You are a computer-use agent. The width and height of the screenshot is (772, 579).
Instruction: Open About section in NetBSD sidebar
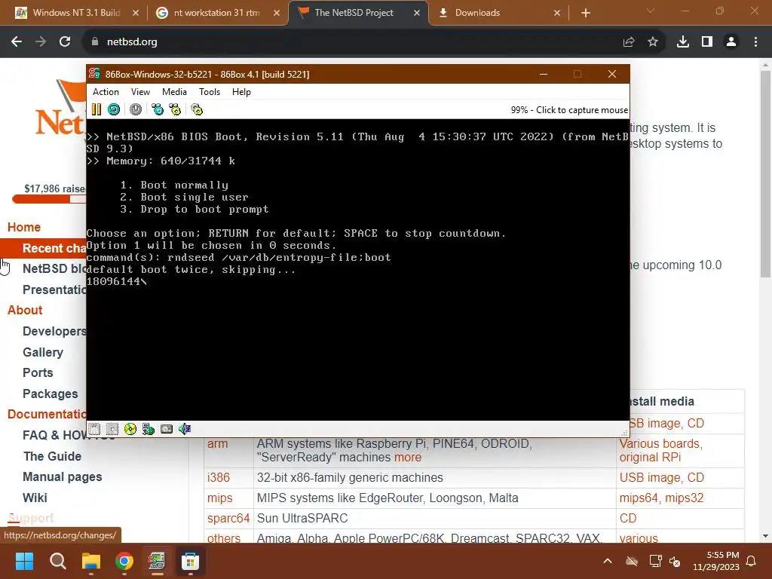tap(25, 310)
